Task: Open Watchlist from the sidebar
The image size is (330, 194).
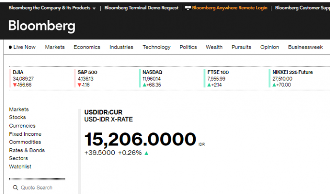Action: (x=20, y=167)
